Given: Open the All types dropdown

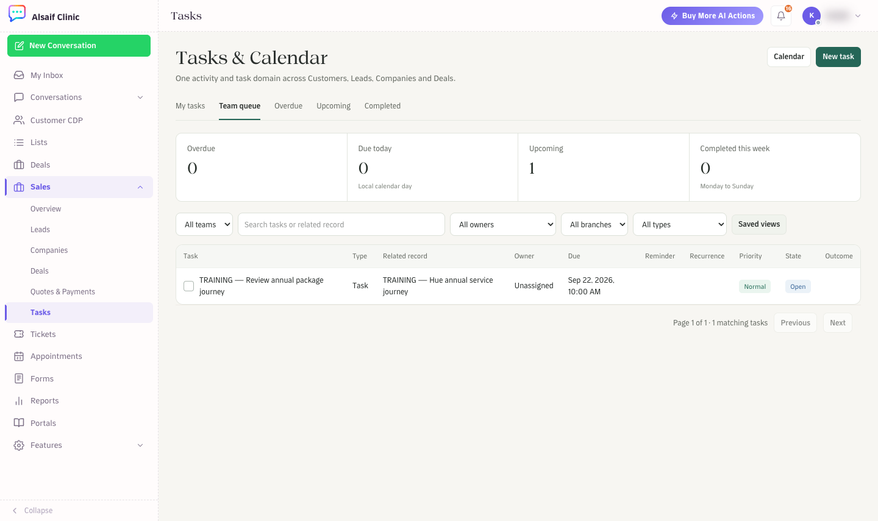Looking at the screenshot, I should (680, 224).
